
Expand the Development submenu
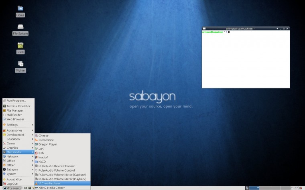[18, 135]
